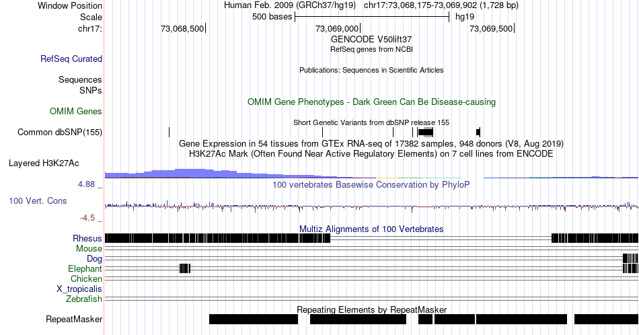This screenshot has width=639, height=335.
Task: Click the 100 Vert. Cons track label
Action: [x=38, y=200]
